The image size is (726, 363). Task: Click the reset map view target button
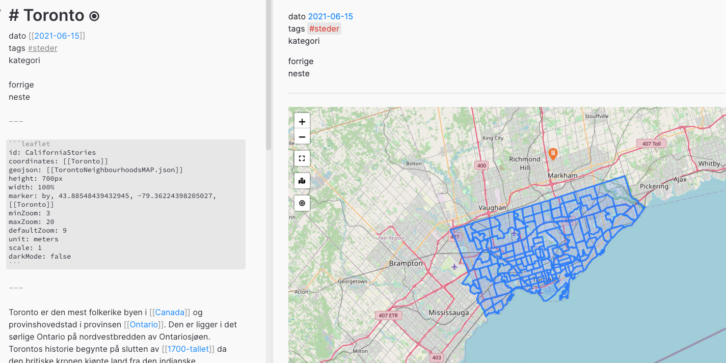(x=302, y=203)
